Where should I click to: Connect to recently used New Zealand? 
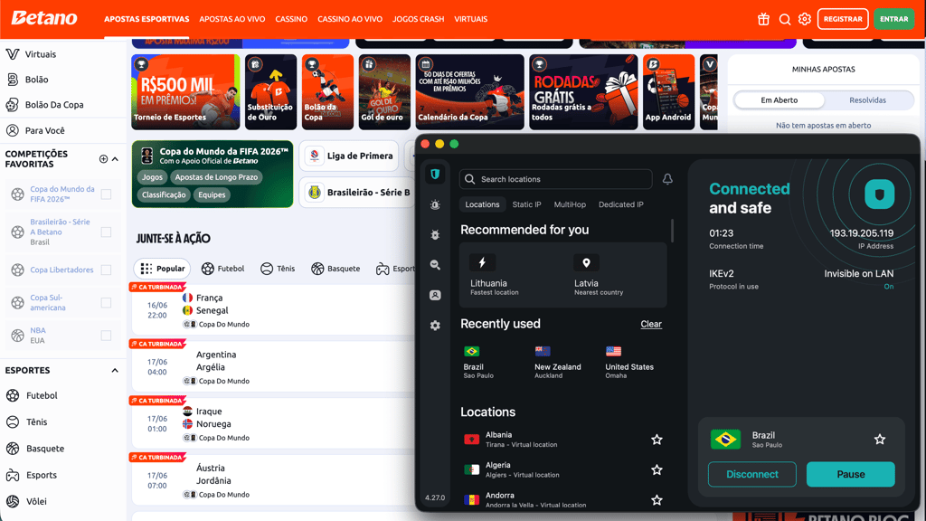[557, 362]
